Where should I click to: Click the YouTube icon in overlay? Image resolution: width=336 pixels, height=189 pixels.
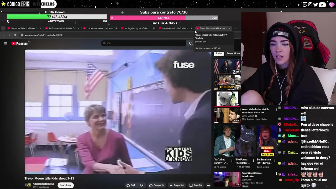coord(322,4)
